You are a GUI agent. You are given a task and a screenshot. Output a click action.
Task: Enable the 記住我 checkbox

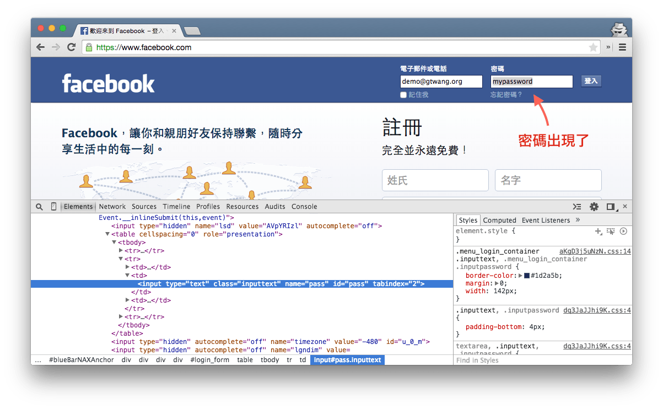tap(403, 94)
